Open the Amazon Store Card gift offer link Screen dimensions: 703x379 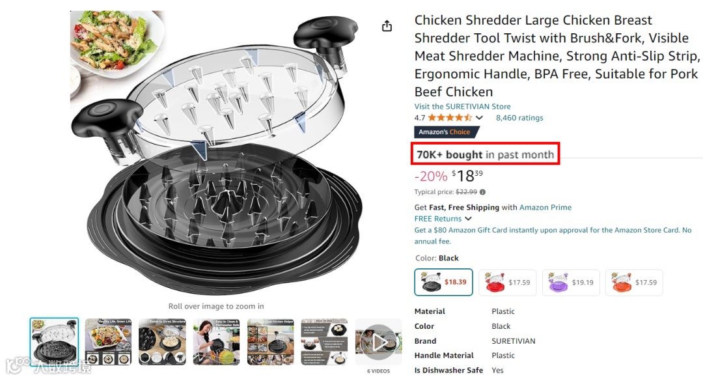pos(553,236)
